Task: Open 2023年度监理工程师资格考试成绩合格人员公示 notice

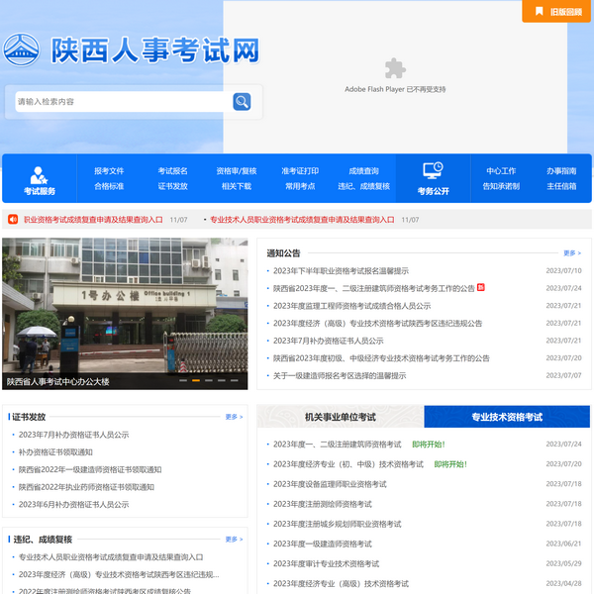Action: pyautogui.click(x=351, y=306)
